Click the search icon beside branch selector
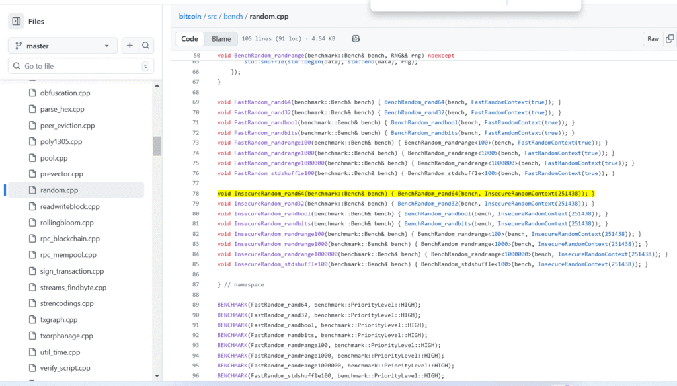Image resolution: width=677 pixels, height=386 pixels. point(146,45)
